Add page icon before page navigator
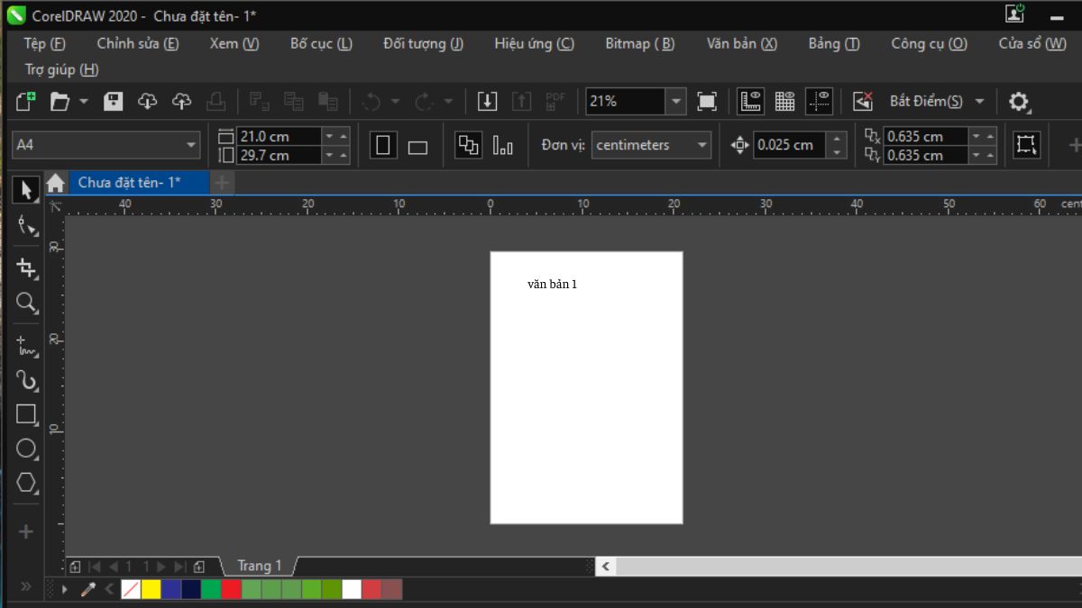1082x608 pixels. coord(75,567)
